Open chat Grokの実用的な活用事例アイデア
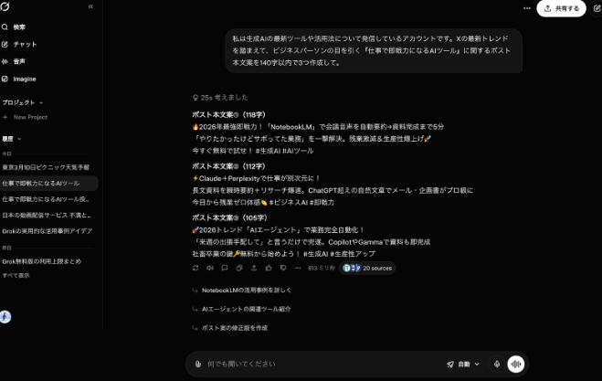This screenshot has width=602, height=381. [x=46, y=231]
